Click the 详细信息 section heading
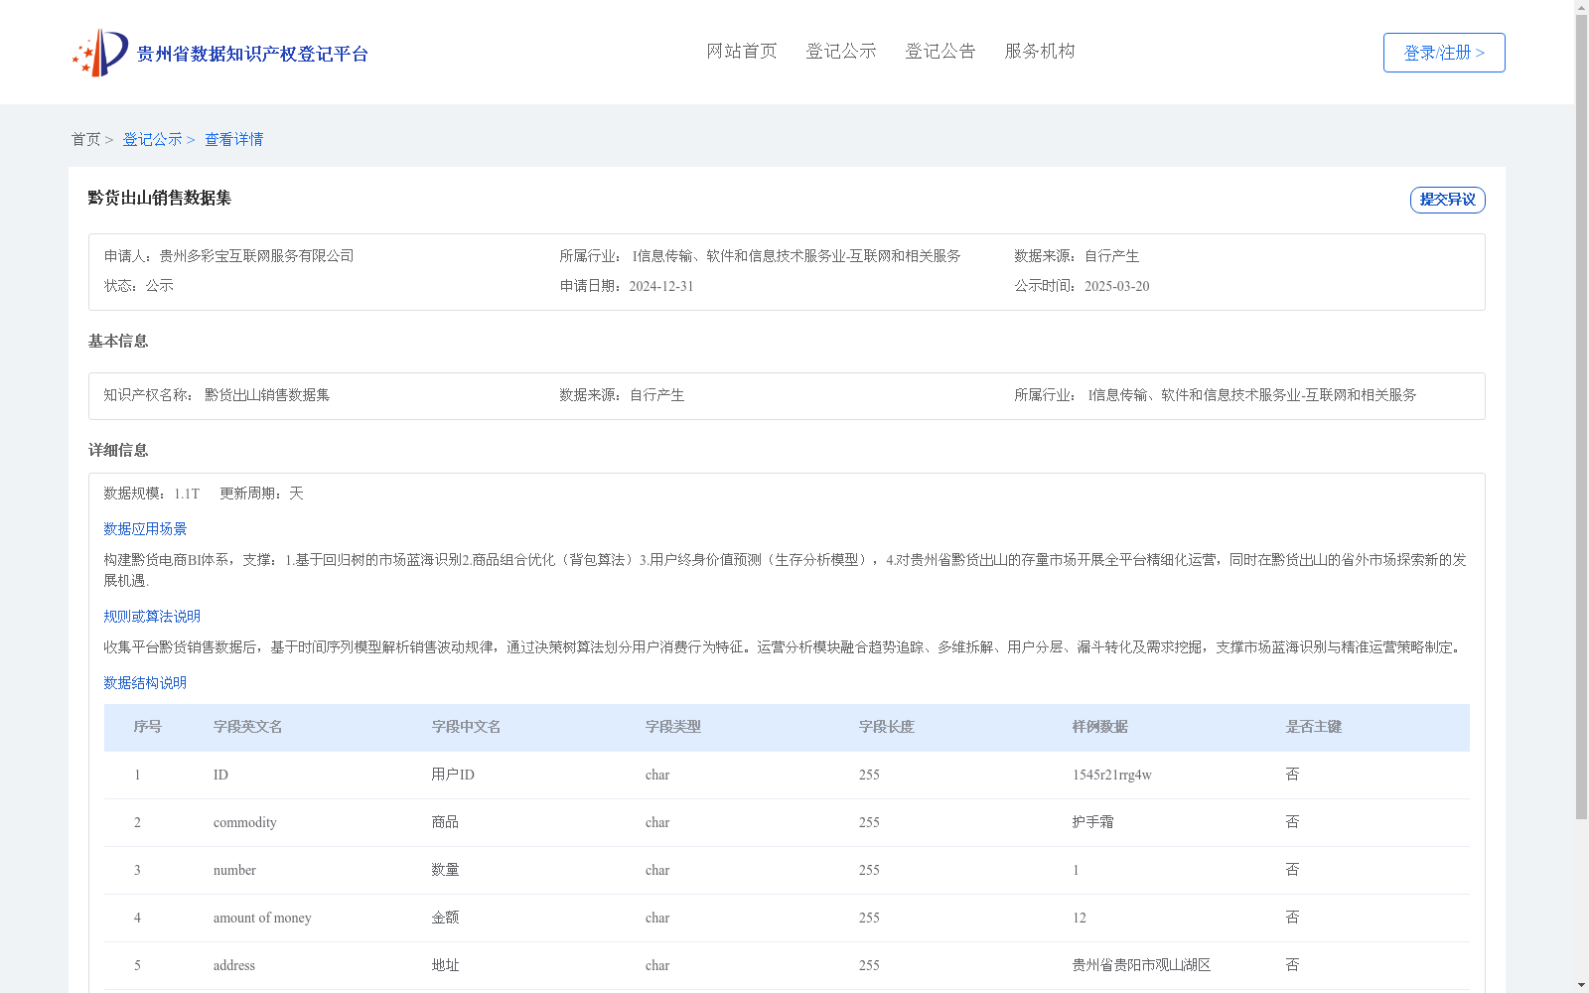Viewport: 1589px width, 993px height. coord(118,450)
